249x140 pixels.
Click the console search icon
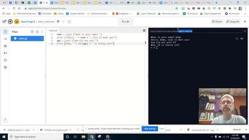coord(237,38)
